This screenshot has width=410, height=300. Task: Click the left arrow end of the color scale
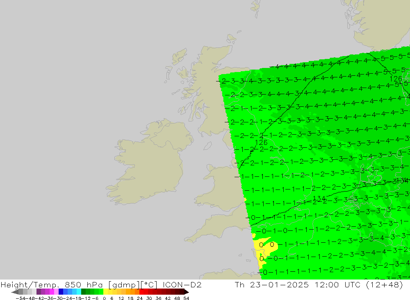(x=15, y=292)
